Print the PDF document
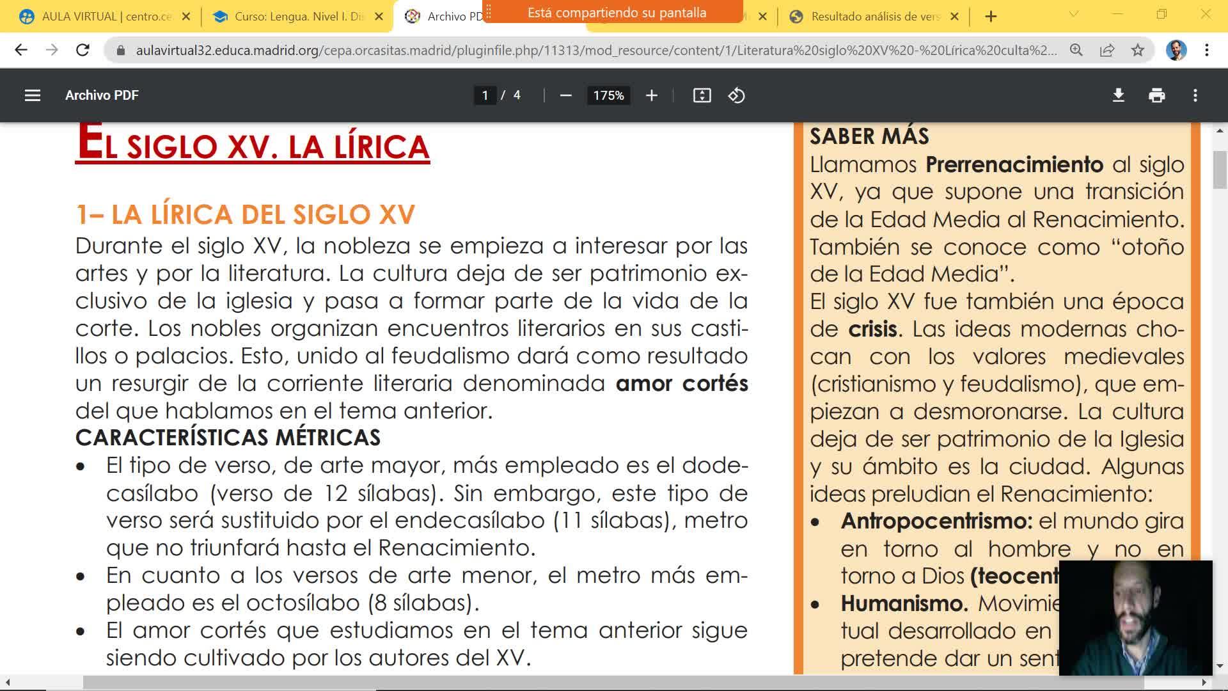1228x691 pixels. tap(1156, 95)
